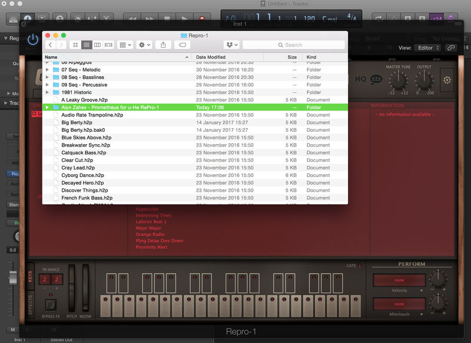The image size is (471, 343).
Task: Click the plugin power bypass button
Action: tap(33, 39)
